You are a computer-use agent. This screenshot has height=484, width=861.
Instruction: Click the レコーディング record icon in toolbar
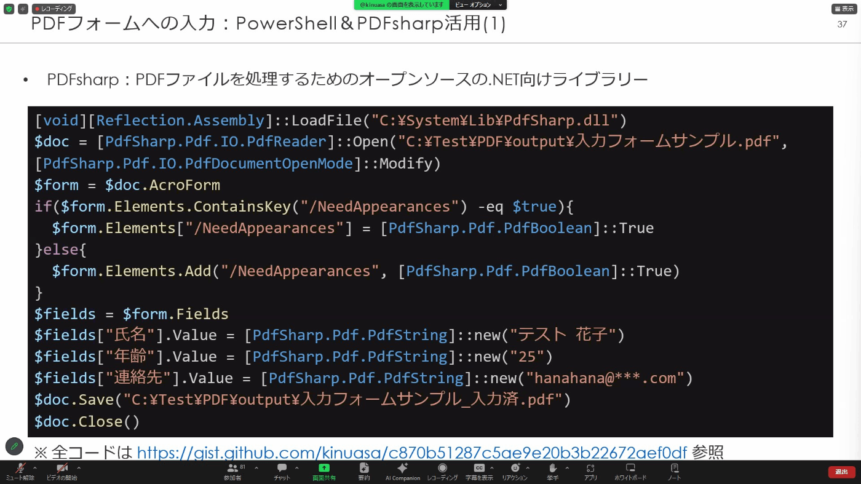pyautogui.click(x=442, y=472)
